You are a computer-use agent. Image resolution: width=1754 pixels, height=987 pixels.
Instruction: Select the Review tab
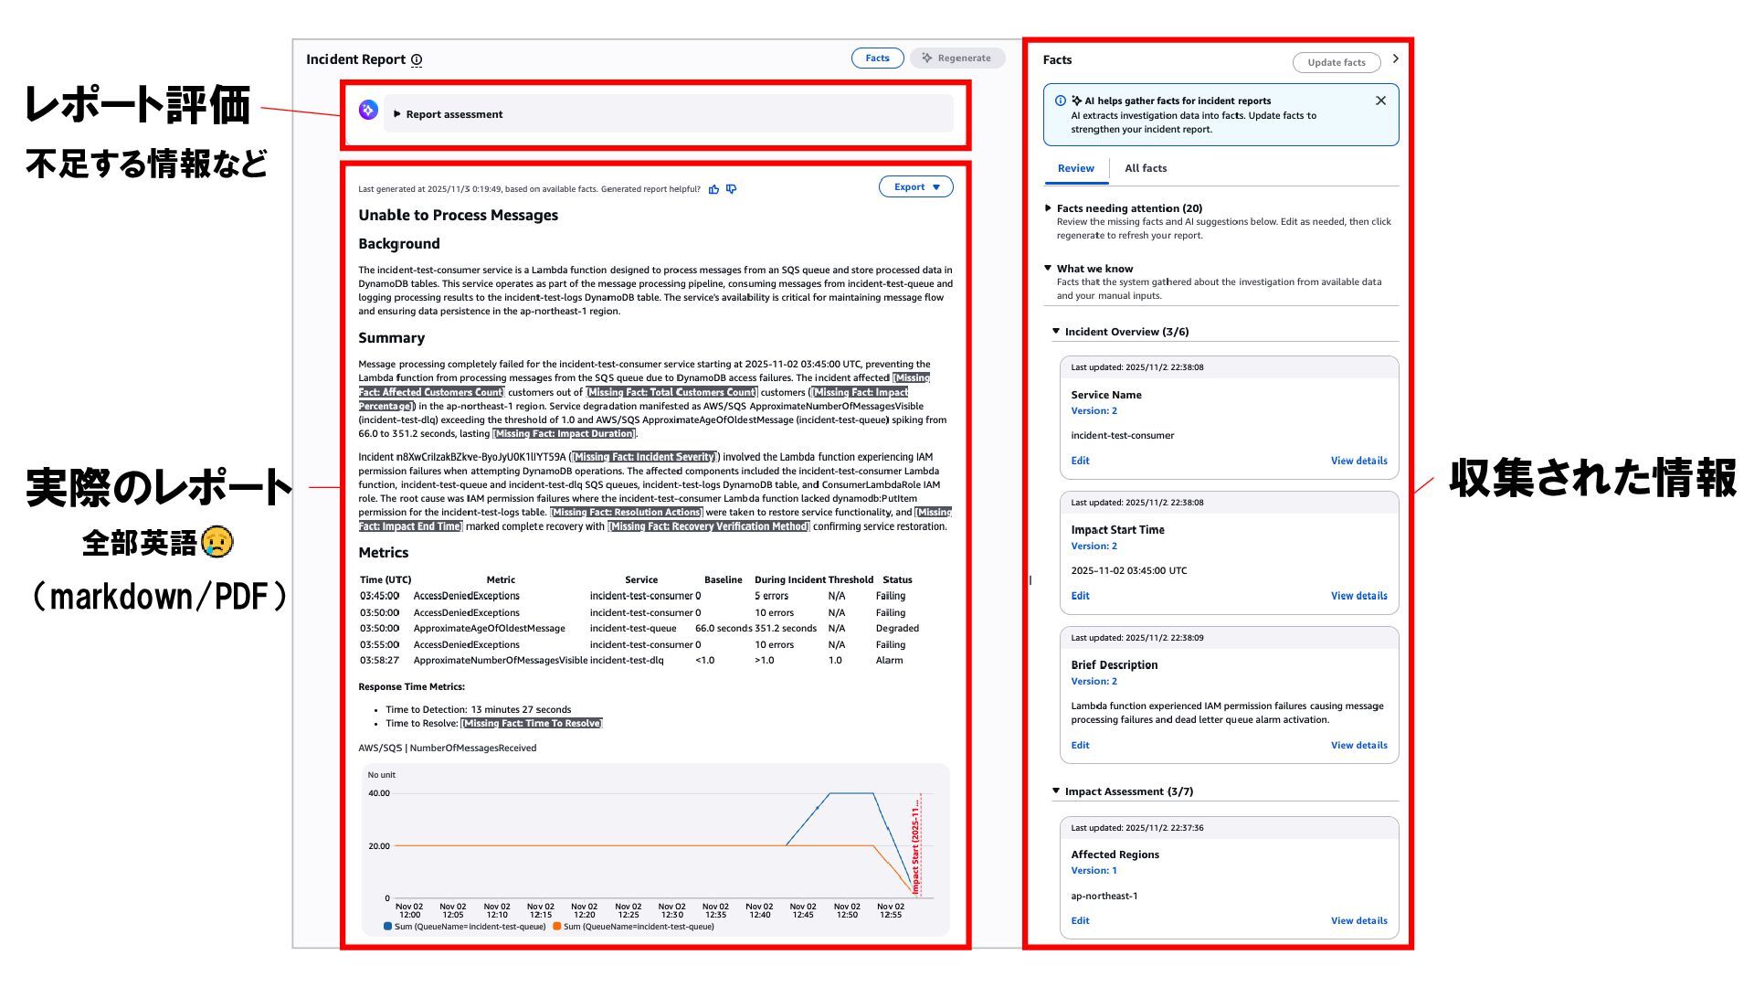pyautogui.click(x=1075, y=168)
